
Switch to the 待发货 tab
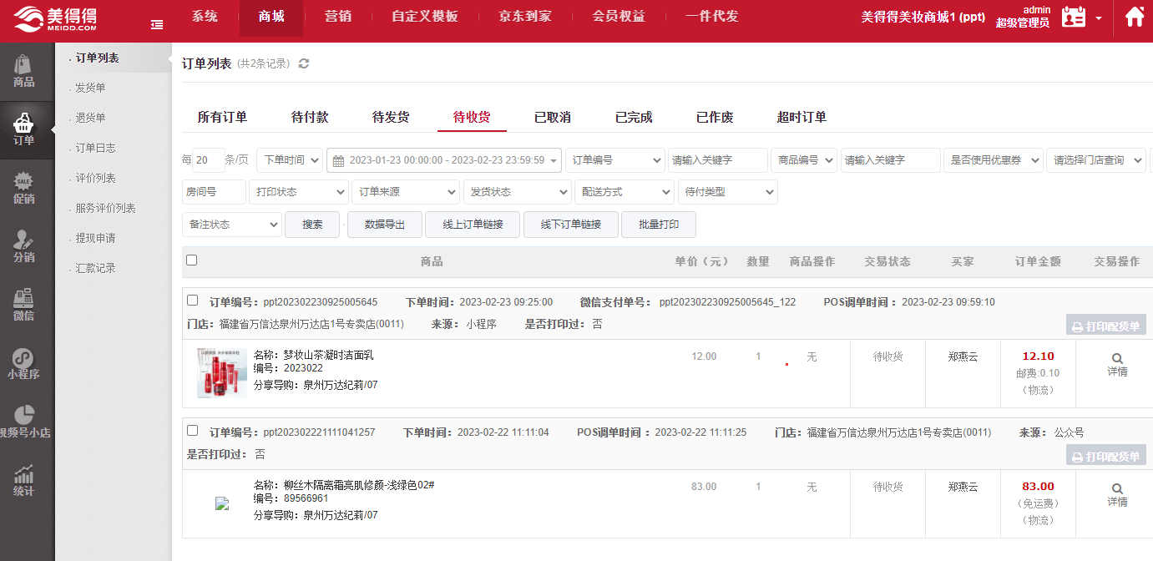click(x=391, y=118)
